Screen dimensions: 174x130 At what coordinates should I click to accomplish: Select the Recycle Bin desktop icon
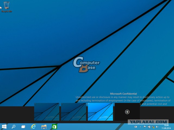tap(7, 7)
